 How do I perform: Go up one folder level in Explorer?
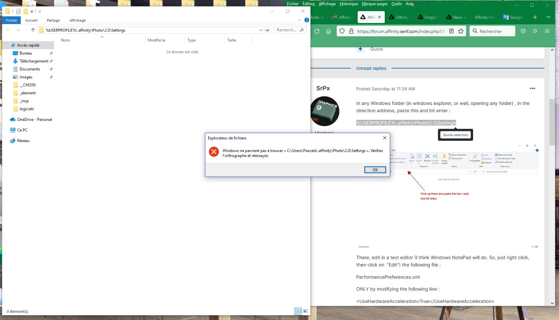[33, 30]
